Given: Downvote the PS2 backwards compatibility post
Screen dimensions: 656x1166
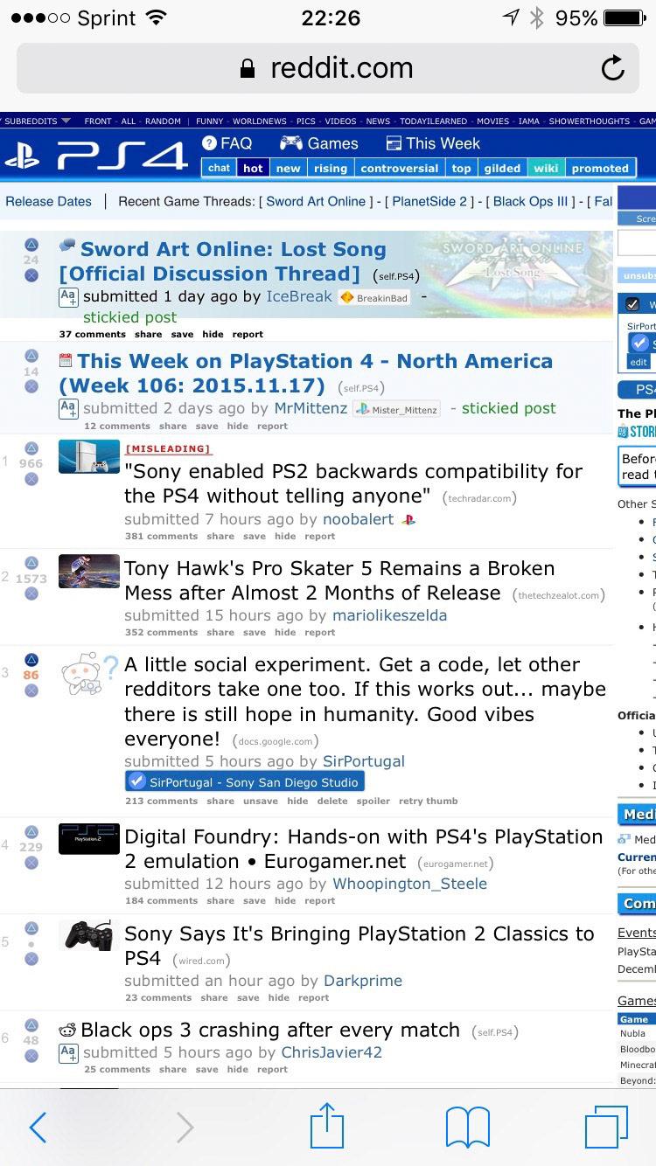Looking at the screenshot, I should (31, 479).
